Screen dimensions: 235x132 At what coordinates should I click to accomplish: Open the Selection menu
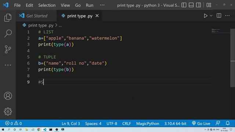(47, 5)
